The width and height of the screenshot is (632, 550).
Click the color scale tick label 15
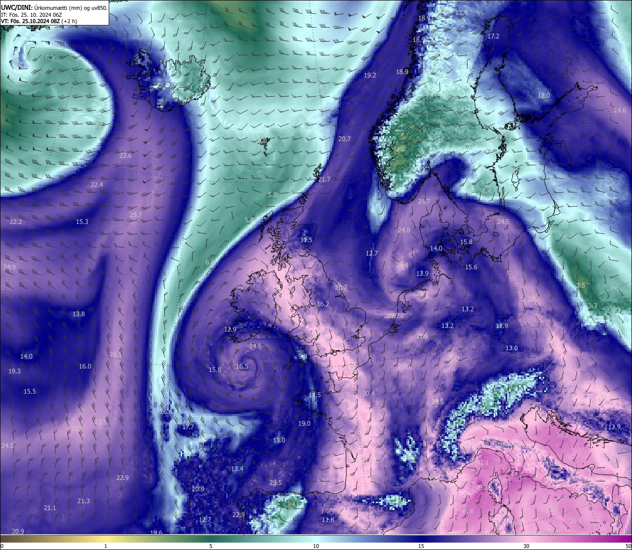tap(421, 546)
